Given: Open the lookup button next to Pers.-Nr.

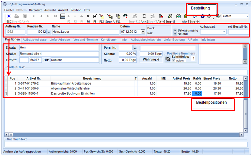Looking at the screenshot, I should (x=135, y=48).
